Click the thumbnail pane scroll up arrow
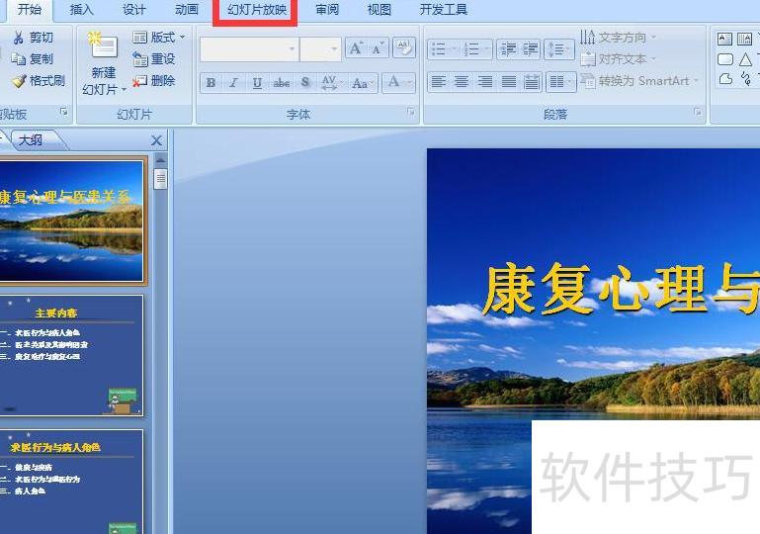 [x=160, y=160]
